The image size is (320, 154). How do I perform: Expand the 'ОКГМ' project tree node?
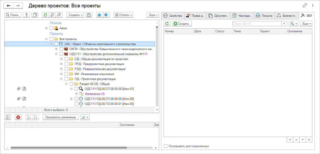click(56, 49)
